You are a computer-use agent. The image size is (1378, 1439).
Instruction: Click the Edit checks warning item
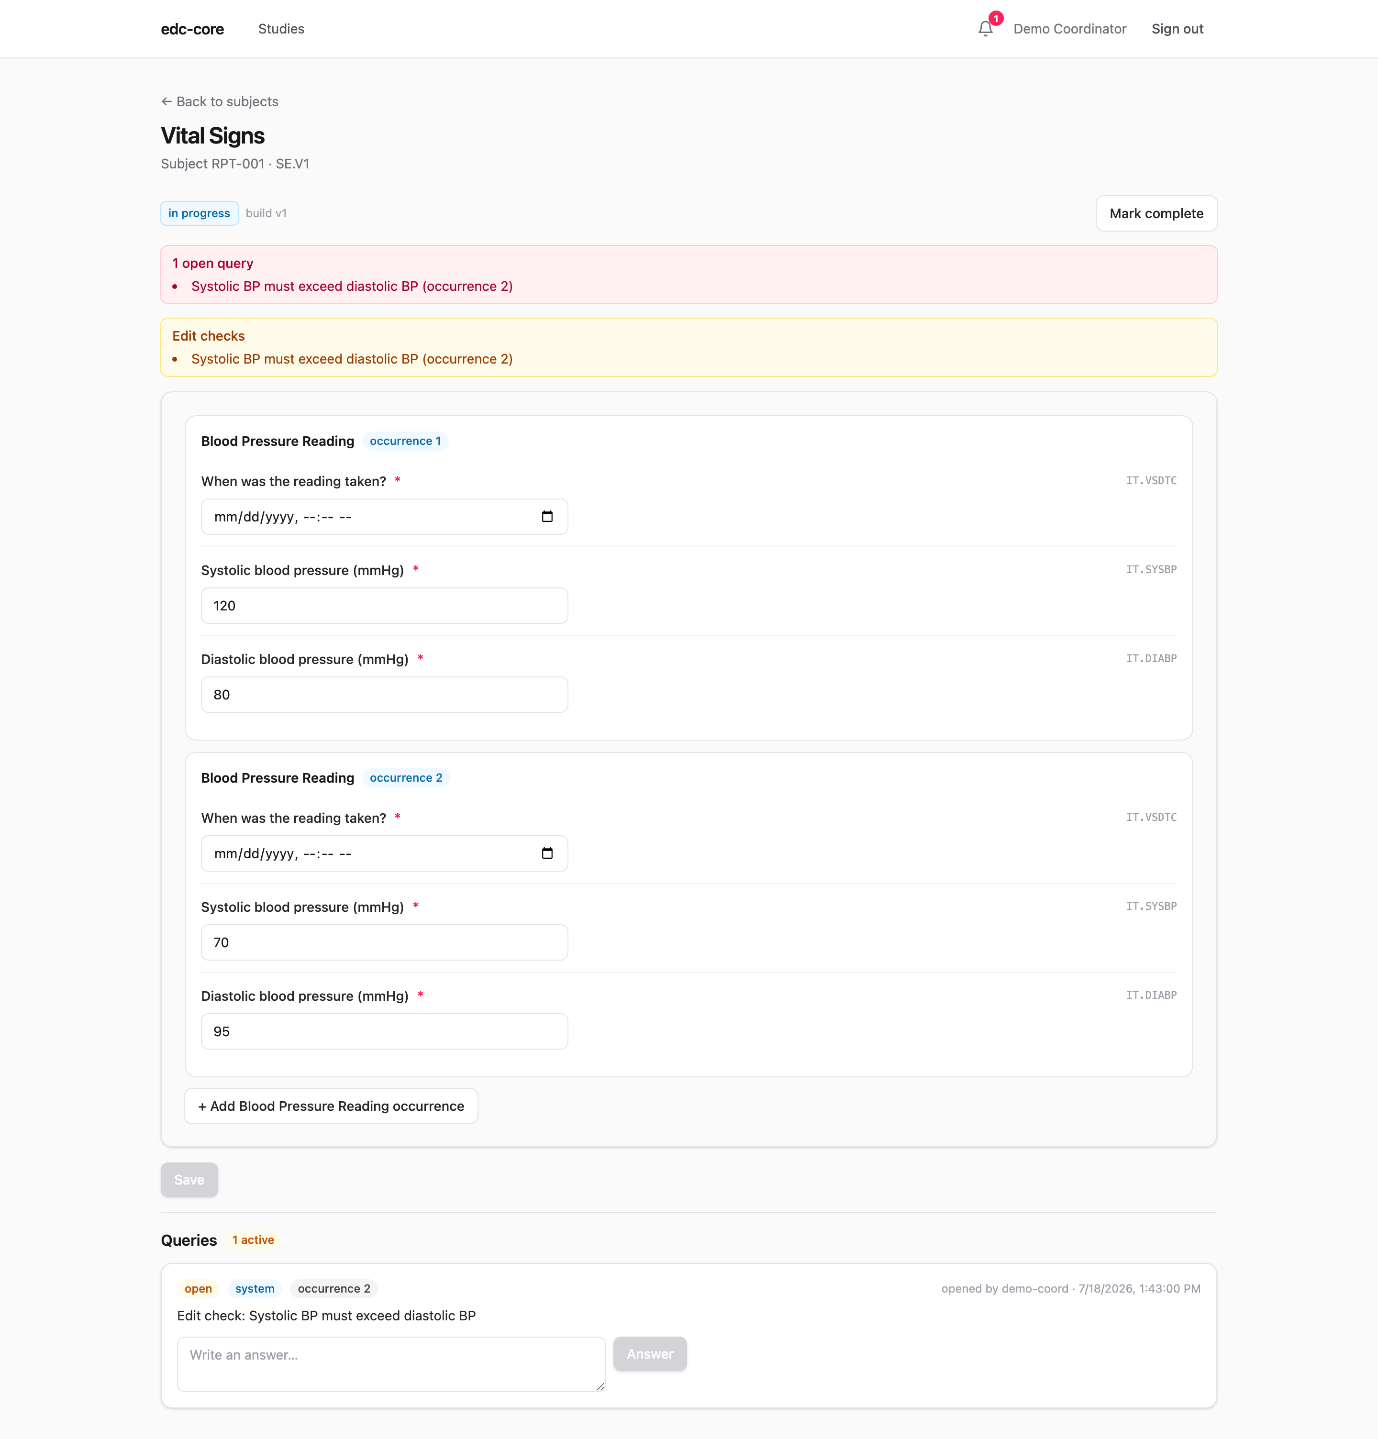coord(352,359)
